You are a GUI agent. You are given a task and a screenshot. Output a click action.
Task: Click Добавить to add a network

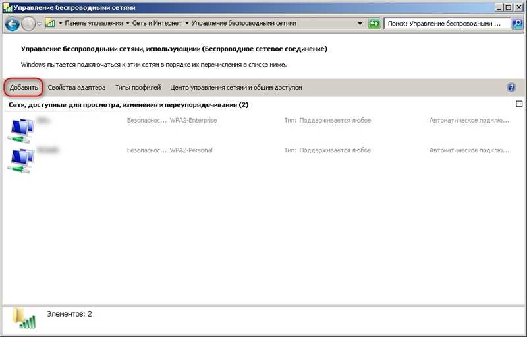24,88
